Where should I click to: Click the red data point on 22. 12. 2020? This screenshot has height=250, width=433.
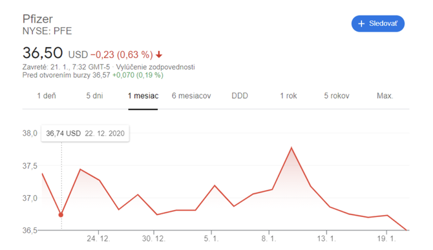(61, 215)
